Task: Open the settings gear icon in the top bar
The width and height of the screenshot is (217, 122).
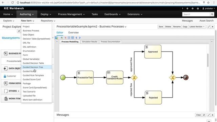Action: click(x=187, y=8)
